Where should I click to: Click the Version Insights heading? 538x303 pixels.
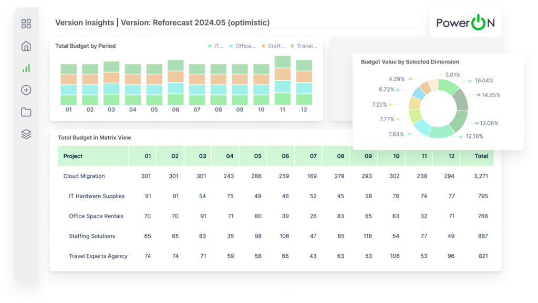85,23
